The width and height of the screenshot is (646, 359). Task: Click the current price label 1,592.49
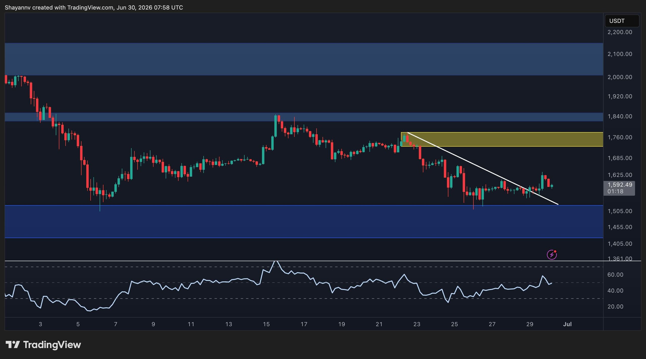620,185
